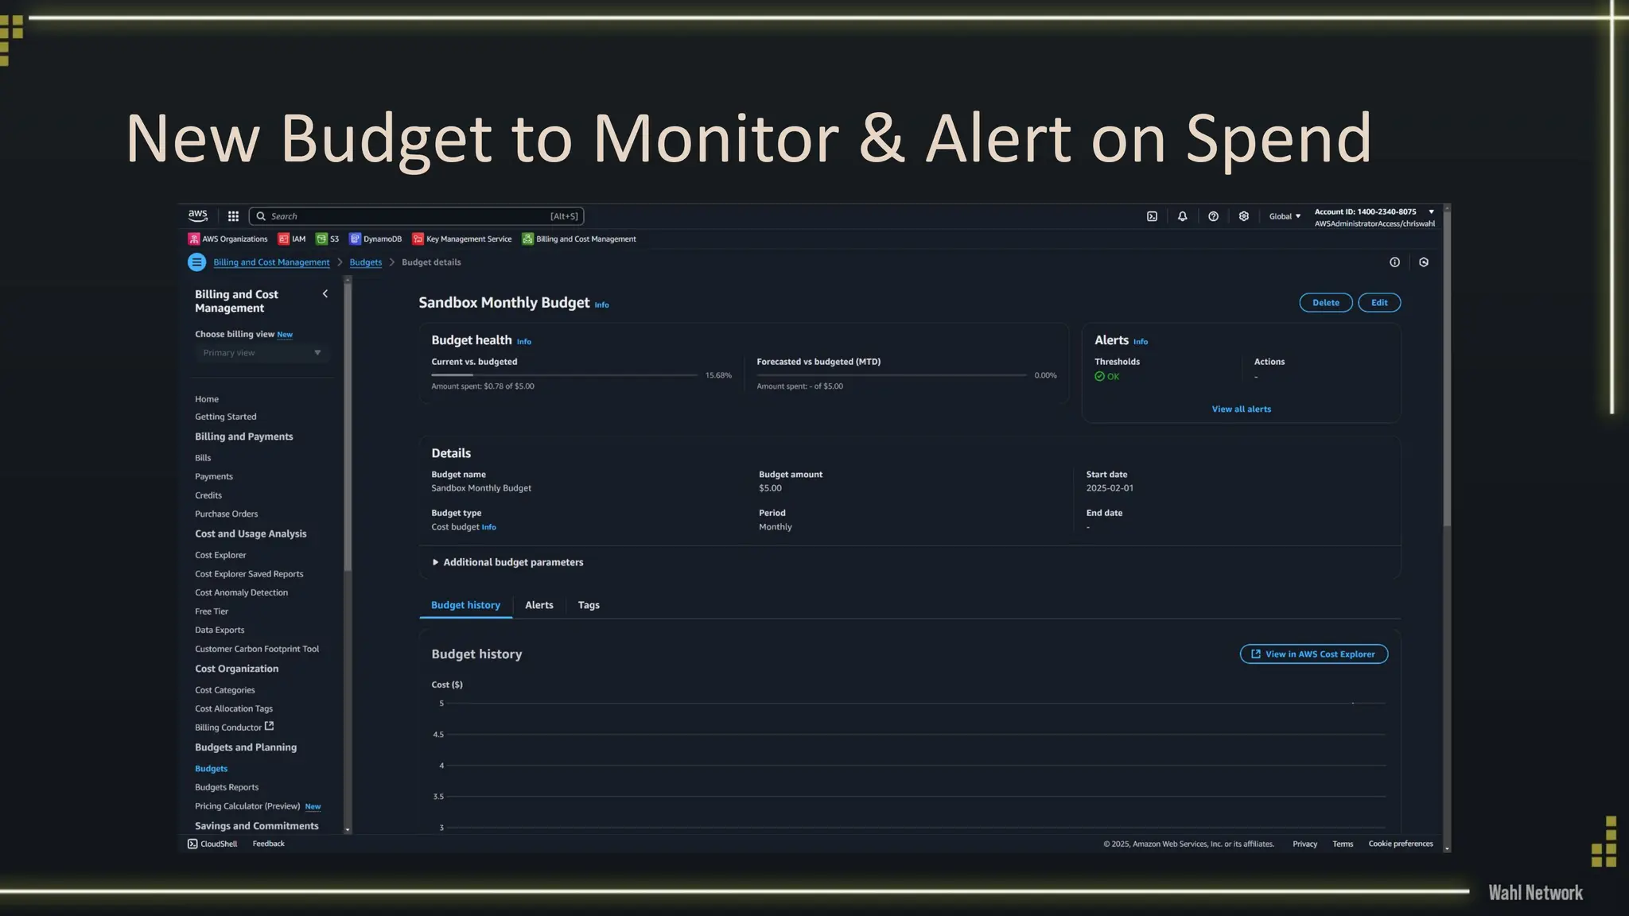Click View all alerts link

pos(1241,409)
